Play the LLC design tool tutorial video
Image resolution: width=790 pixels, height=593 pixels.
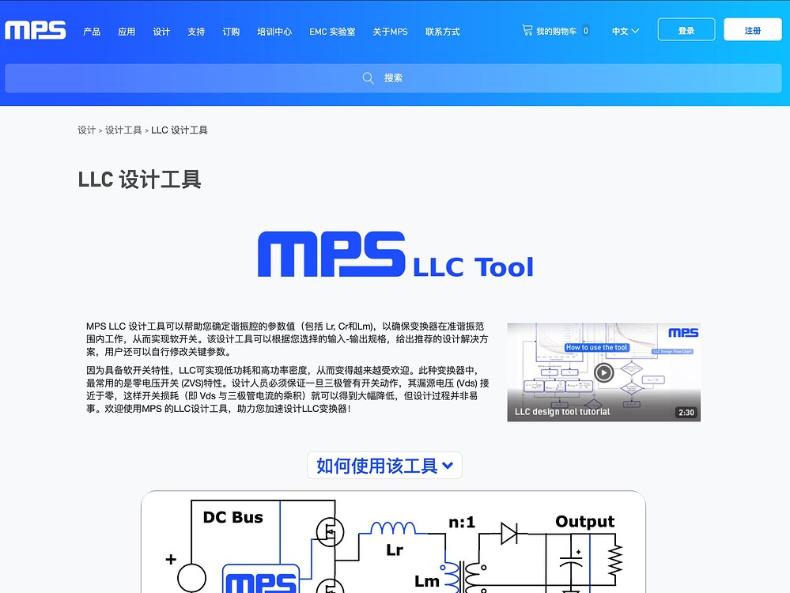click(603, 372)
